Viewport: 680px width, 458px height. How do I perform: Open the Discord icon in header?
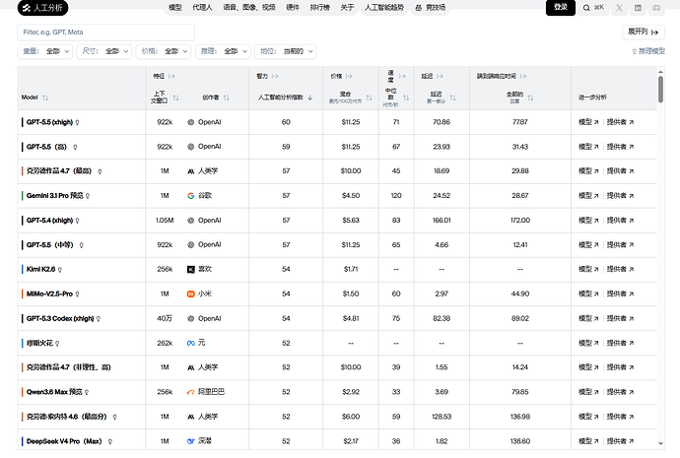(x=656, y=8)
